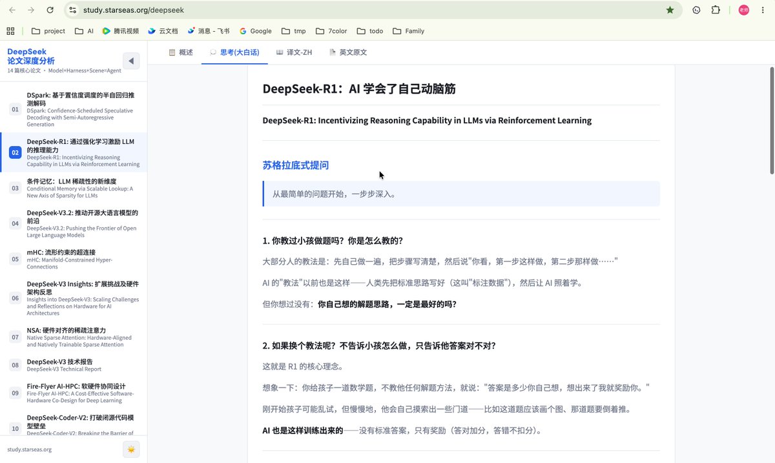The image size is (775, 463).
Task: Switch to the 思考(大白话) tab
Action: [235, 52]
